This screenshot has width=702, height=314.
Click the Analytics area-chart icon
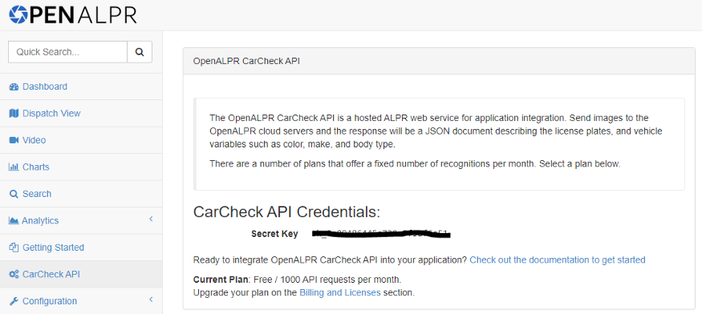click(14, 221)
